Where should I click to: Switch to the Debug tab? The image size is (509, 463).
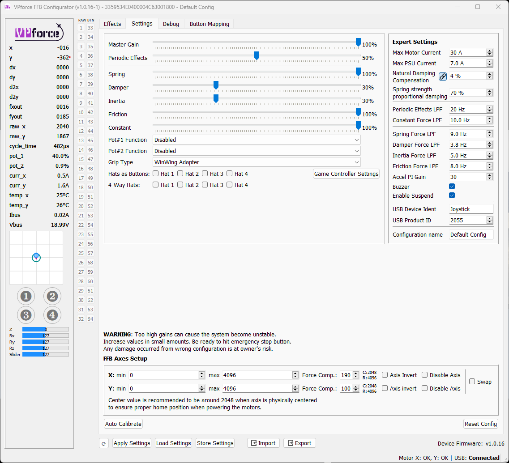coord(171,24)
